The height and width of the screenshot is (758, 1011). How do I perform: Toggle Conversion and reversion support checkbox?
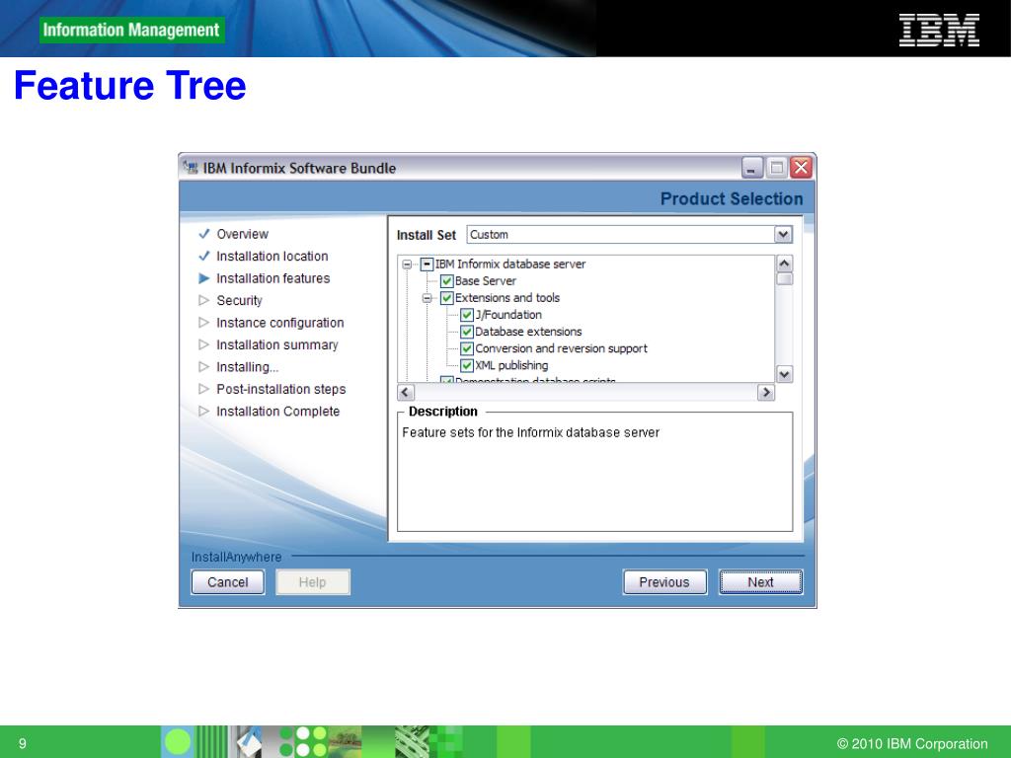coord(467,348)
